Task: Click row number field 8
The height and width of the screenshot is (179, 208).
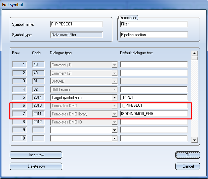Action: pyautogui.click(x=19, y=122)
